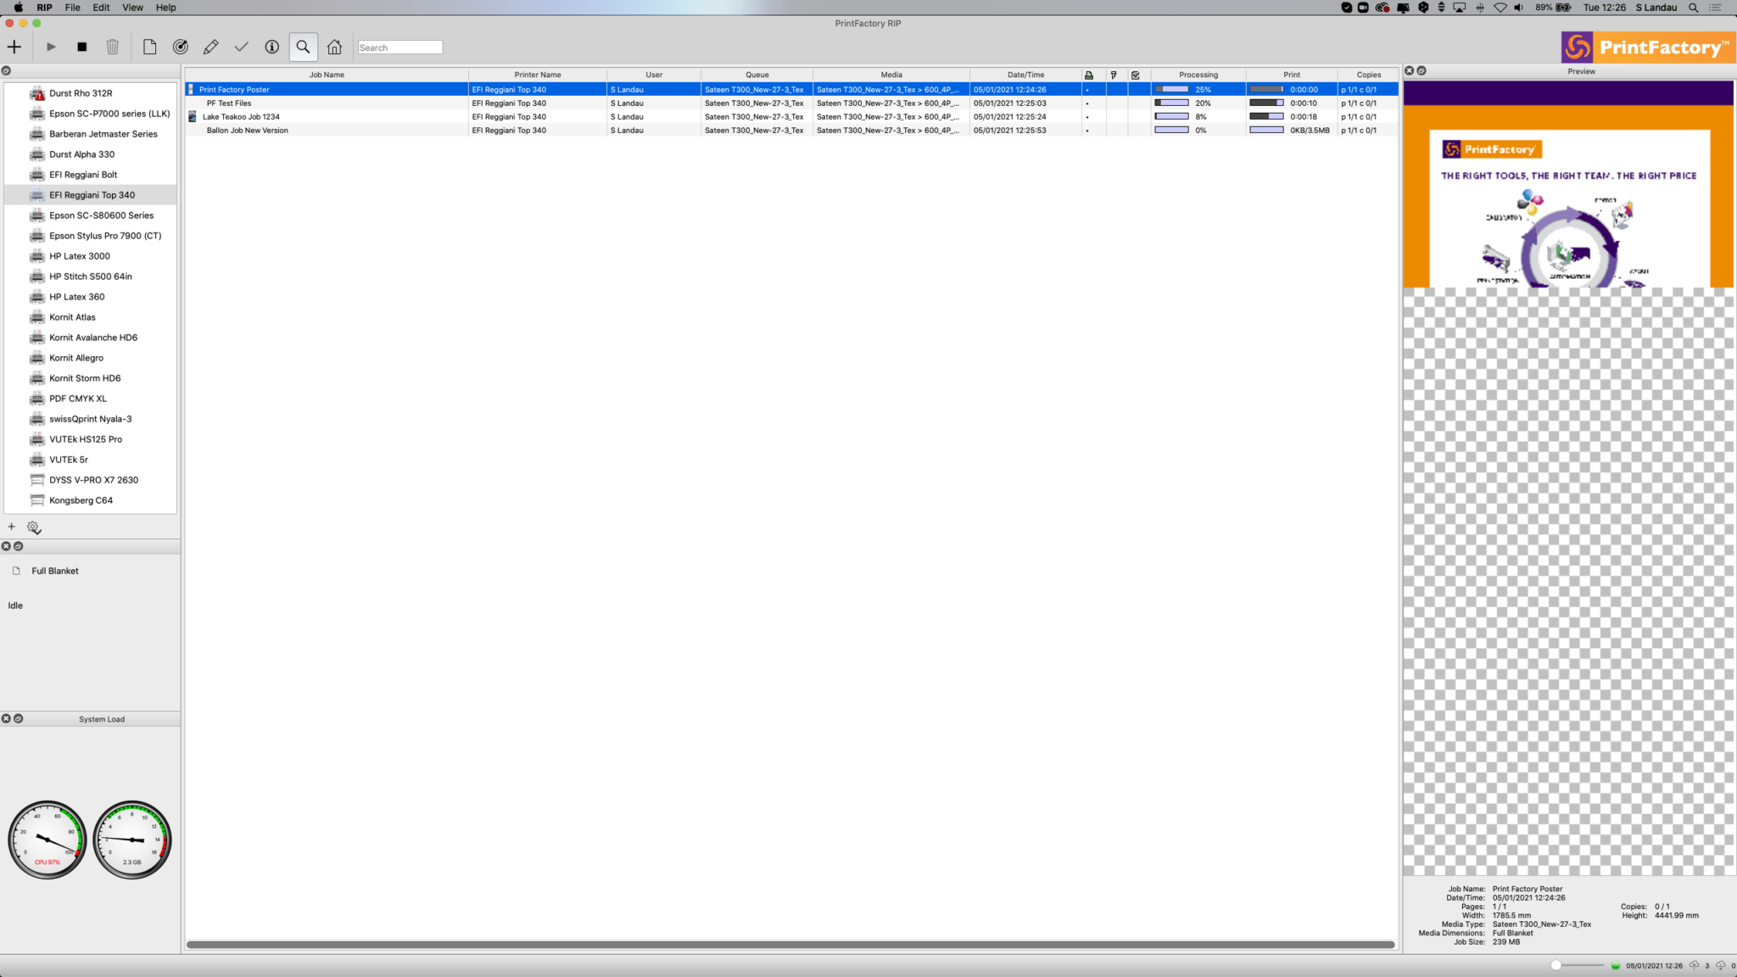The width and height of the screenshot is (1737, 977).
Task: Select the EFI Reggiani Top 340 printer
Action: click(93, 194)
